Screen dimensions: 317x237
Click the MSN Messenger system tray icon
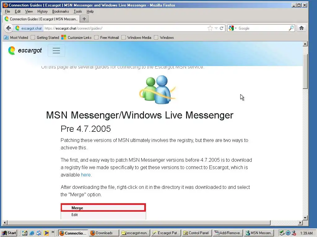tap(294, 233)
